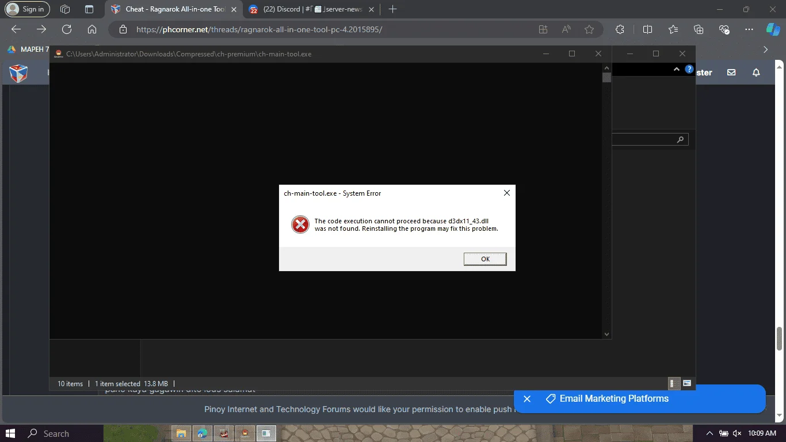
Task: Click the console window scroll-down arrow
Action: pos(606,334)
